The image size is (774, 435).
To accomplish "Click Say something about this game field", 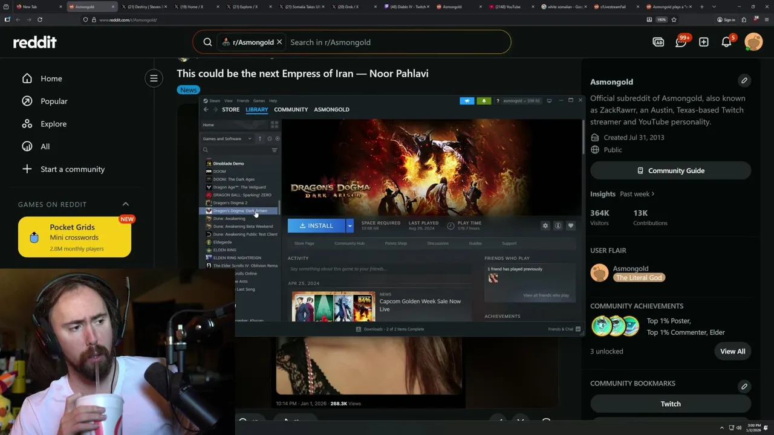I will point(380,269).
